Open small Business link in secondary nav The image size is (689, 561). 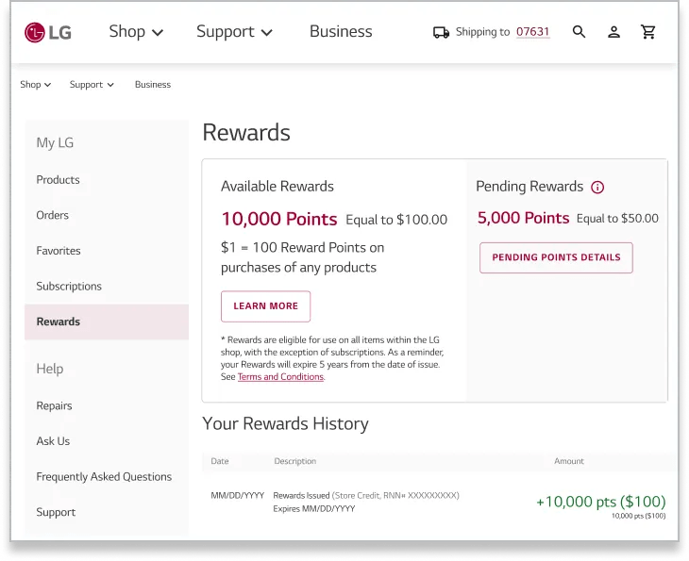point(153,84)
